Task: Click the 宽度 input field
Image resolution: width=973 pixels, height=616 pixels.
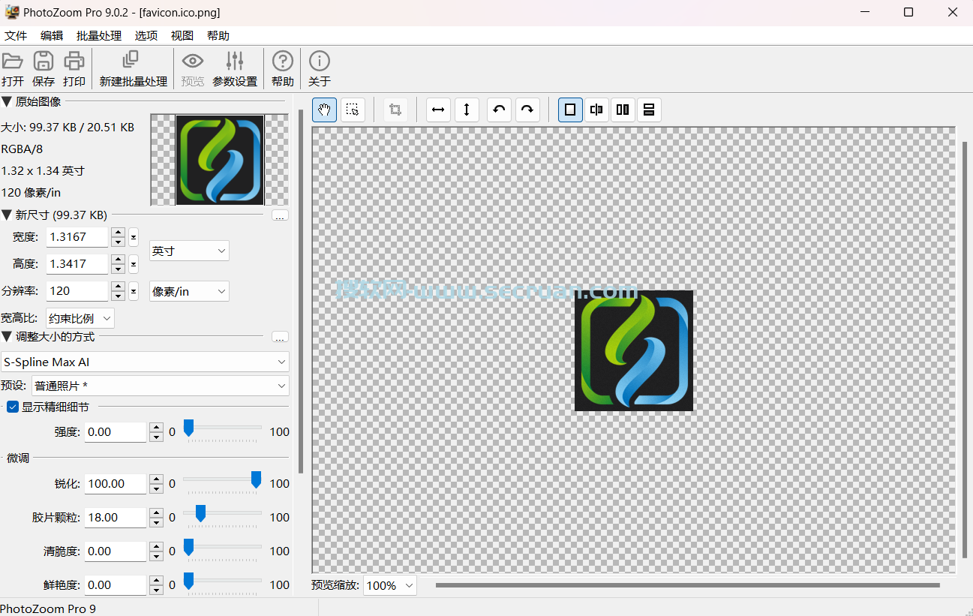Action: (77, 237)
